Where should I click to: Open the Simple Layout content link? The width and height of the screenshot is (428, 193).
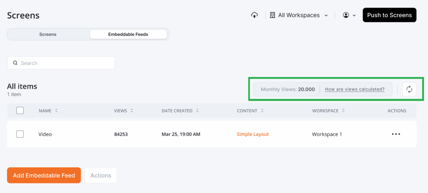tap(252, 134)
